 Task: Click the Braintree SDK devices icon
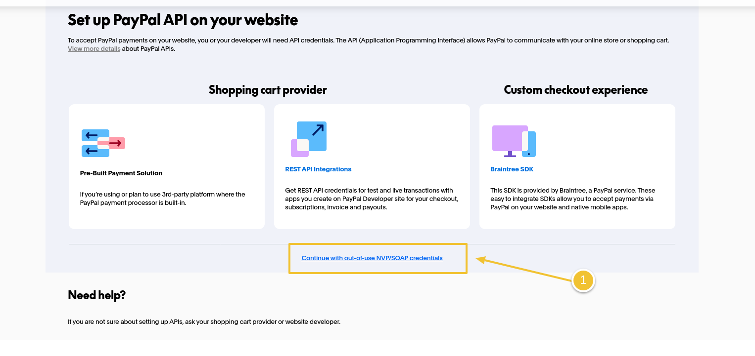click(x=514, y=141)
